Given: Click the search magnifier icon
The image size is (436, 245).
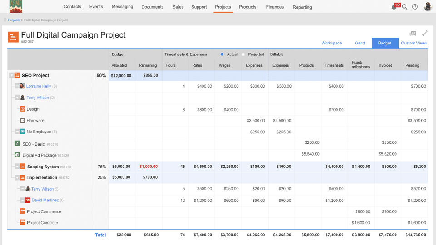Looking at the screenshot, I should pos(405,7).
